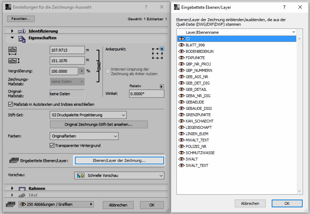The width and height of the screenshot is (310, 214).
Task: Toggle eye icon of POLIZEI_NR layer
Action: (x=181, y=146)
